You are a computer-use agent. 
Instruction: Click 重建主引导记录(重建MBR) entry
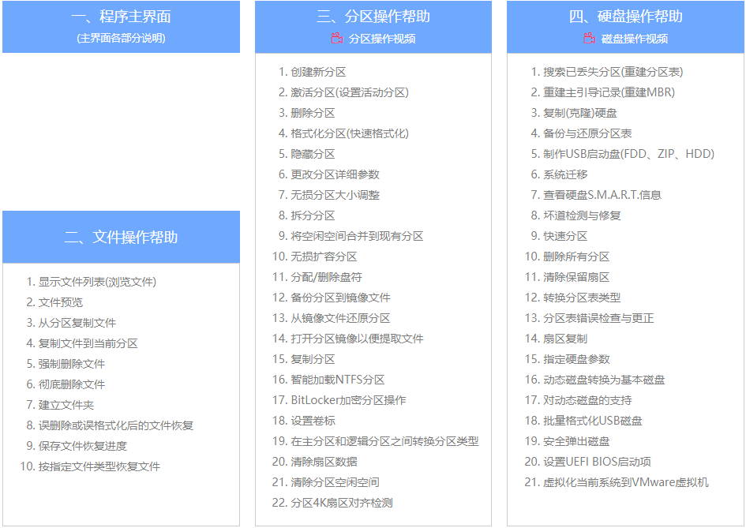pyautogui.click(x=609, y=92)
